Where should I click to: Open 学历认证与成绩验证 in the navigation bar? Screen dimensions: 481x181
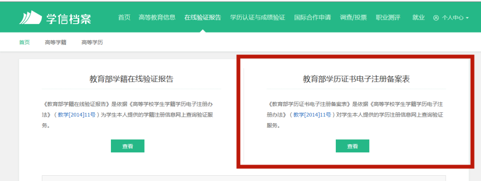pyautogui.click(x=257, y=18)
